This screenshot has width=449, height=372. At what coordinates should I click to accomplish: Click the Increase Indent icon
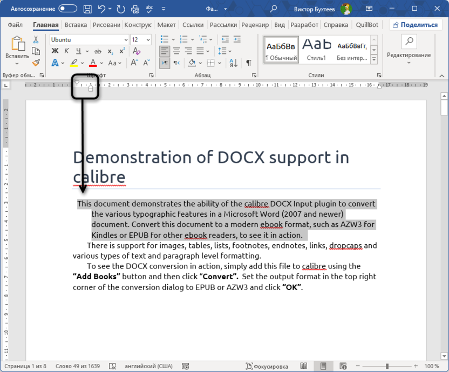[x=237, y=39]
